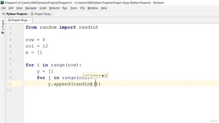Click the Python file icon in breadcrumb
Image resolution: width=219 pixels, height=123 pixels.
32,14
